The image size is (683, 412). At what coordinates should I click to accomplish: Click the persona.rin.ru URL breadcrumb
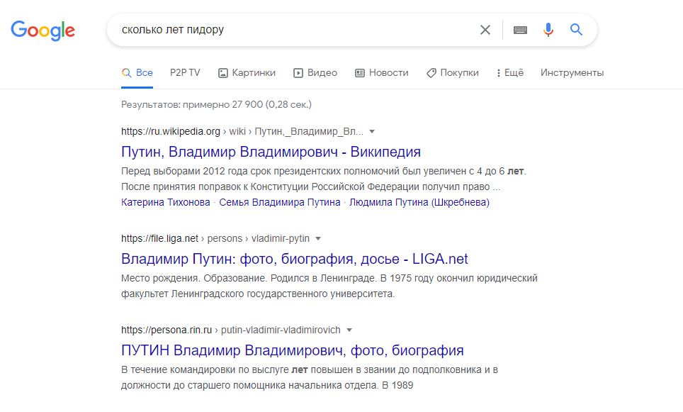(x=231, y=330)
